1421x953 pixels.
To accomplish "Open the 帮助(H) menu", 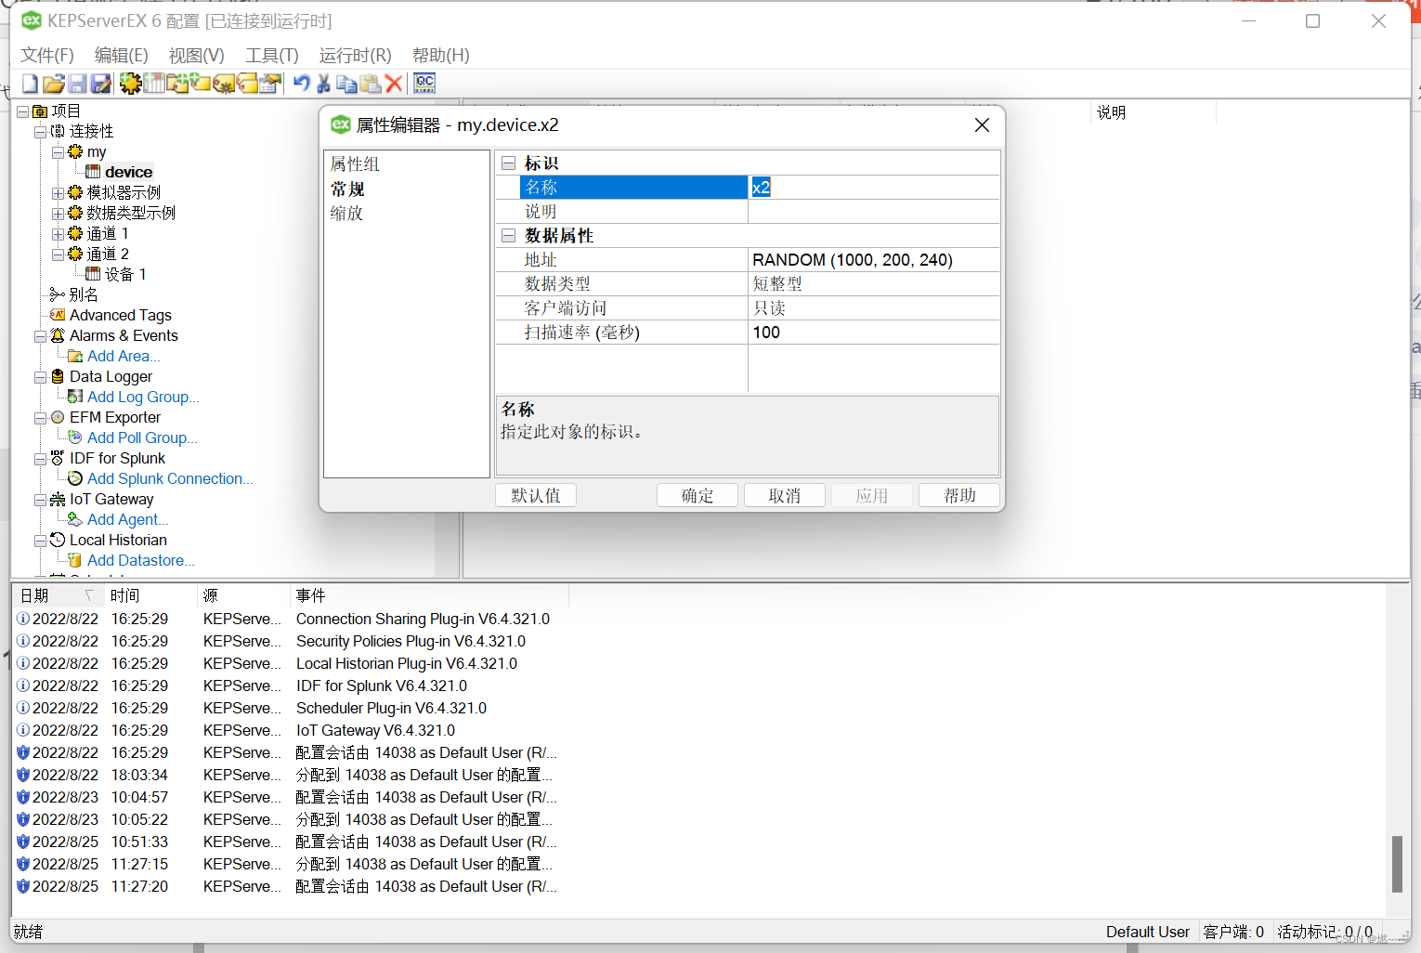I will pos(441,56).
